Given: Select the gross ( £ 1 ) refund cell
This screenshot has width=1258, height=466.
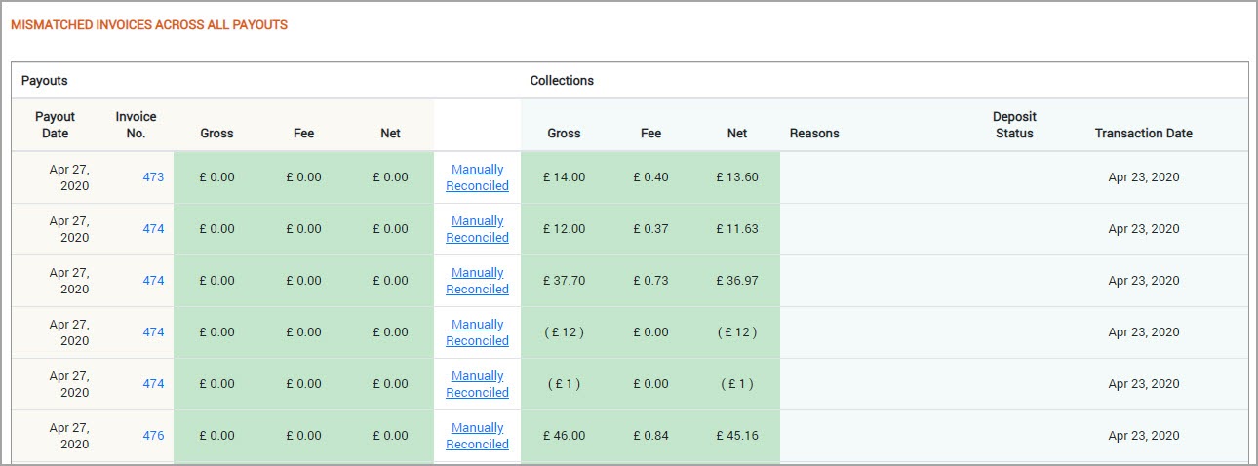Looking at the screenshot, I should coord(564,384).
